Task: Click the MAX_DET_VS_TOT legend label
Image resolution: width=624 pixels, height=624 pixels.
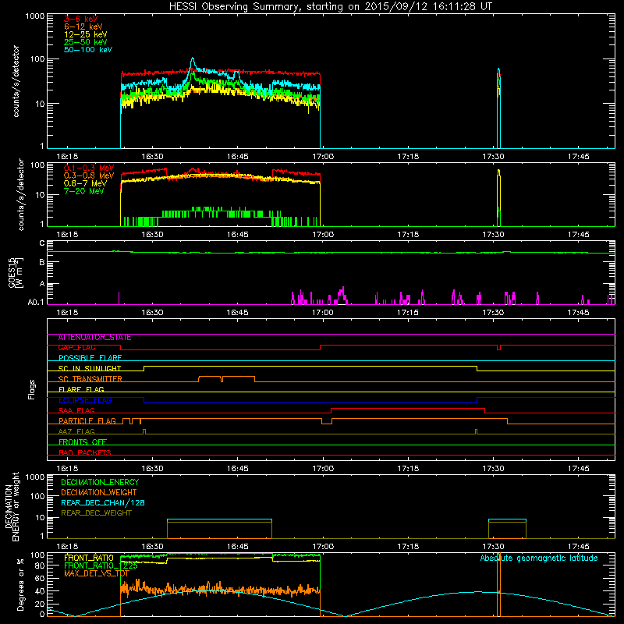Action: pos(96,573)
